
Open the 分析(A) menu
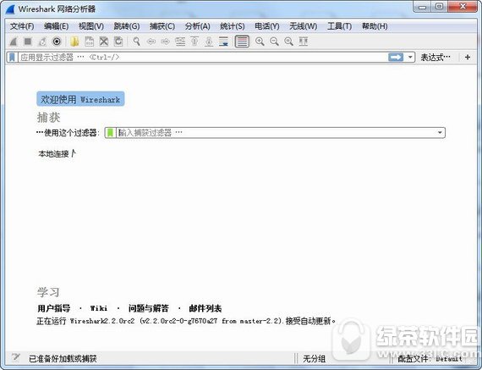(197, 26)
